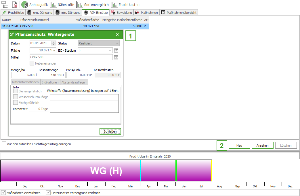Switch to the Maßnahmenübersicht tab
The width and height of the screenshot is (300, 196).
coord(179,13)
